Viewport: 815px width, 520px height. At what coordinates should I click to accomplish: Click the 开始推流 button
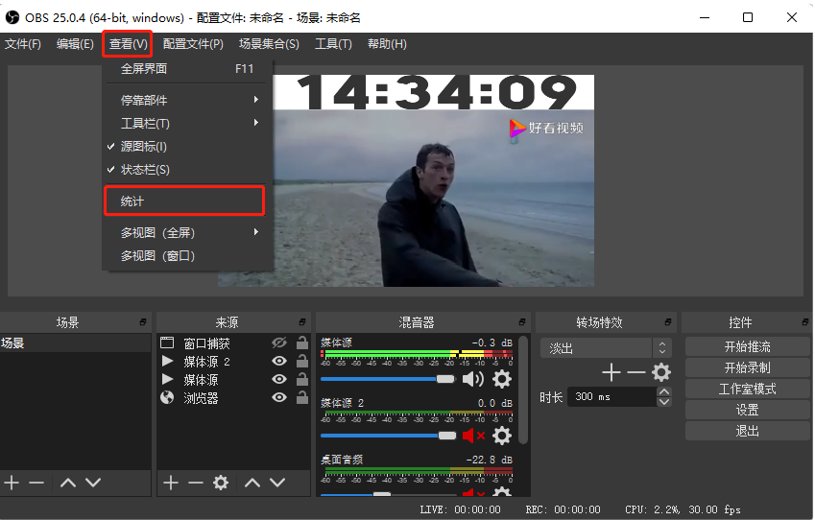click(747, 346)
